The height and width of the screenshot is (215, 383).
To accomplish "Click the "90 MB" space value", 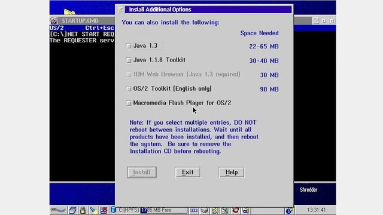I will pos(269,89).
